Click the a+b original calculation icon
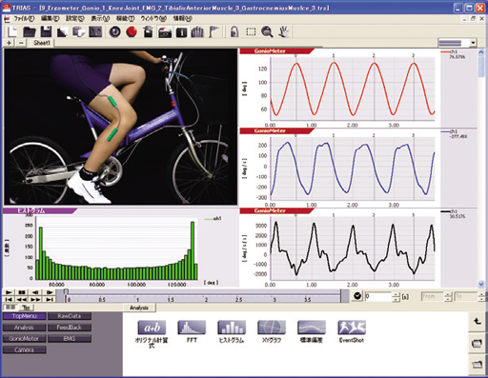Viewport: 488px width, 378px height. (152, 328)
